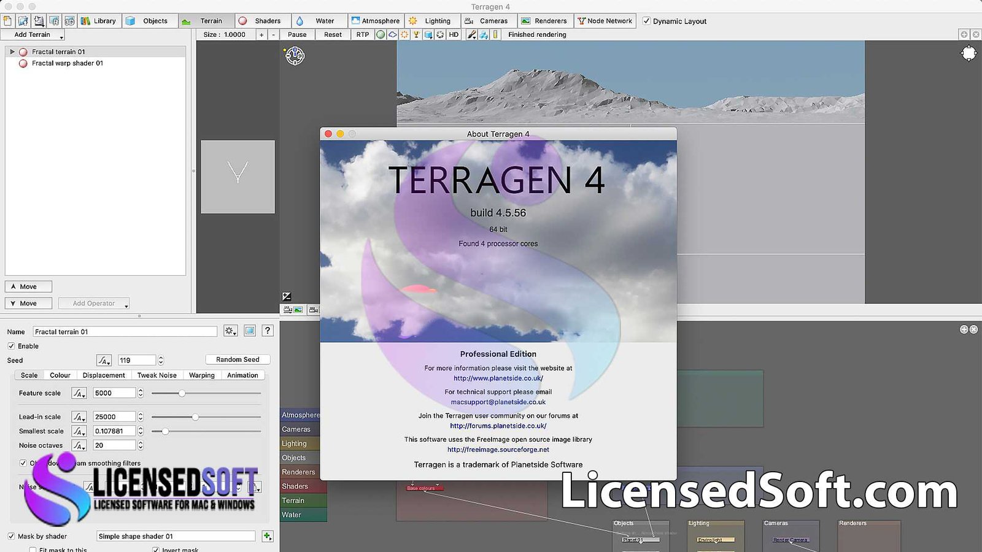Click the preview window icon beside Name field
982x552 pixels.
[250, 331]
